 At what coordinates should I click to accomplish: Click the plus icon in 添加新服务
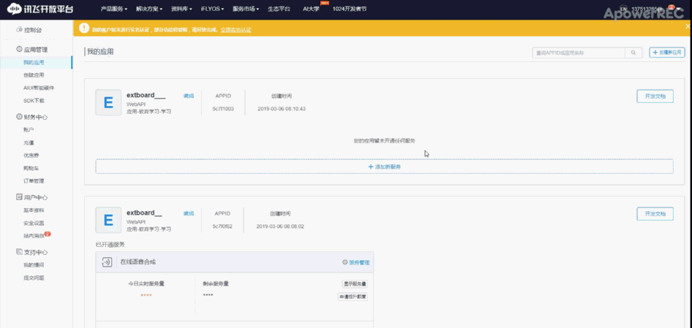tap(370, 167)
